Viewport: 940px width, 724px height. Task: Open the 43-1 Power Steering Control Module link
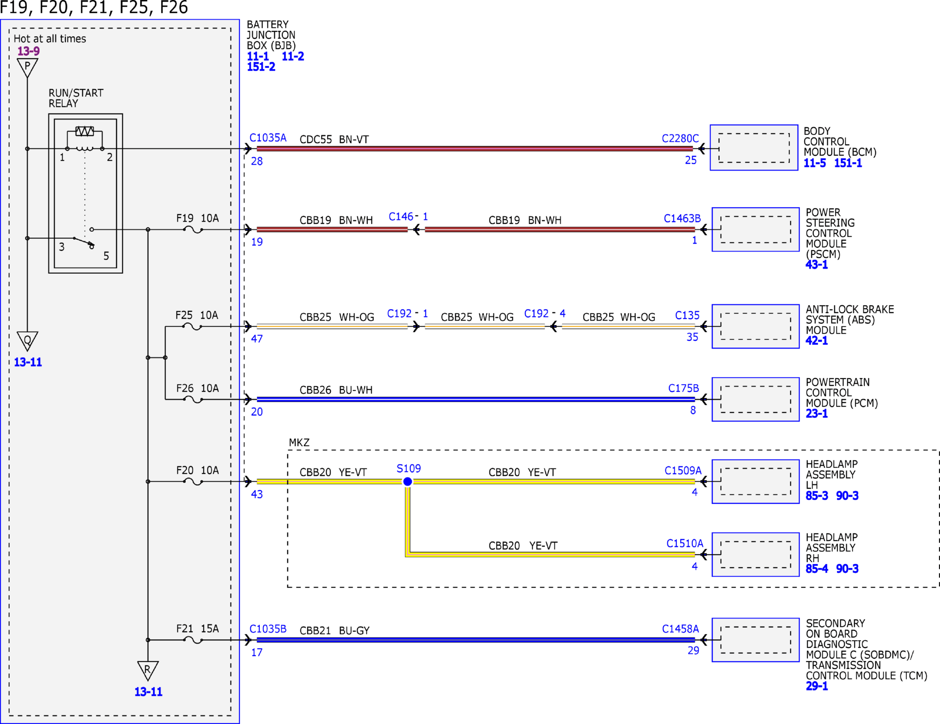click(816, 265)
